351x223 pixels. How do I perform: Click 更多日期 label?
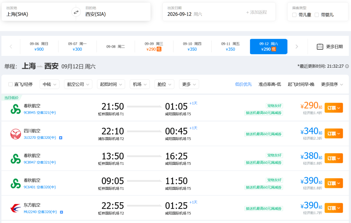point(334,46)
